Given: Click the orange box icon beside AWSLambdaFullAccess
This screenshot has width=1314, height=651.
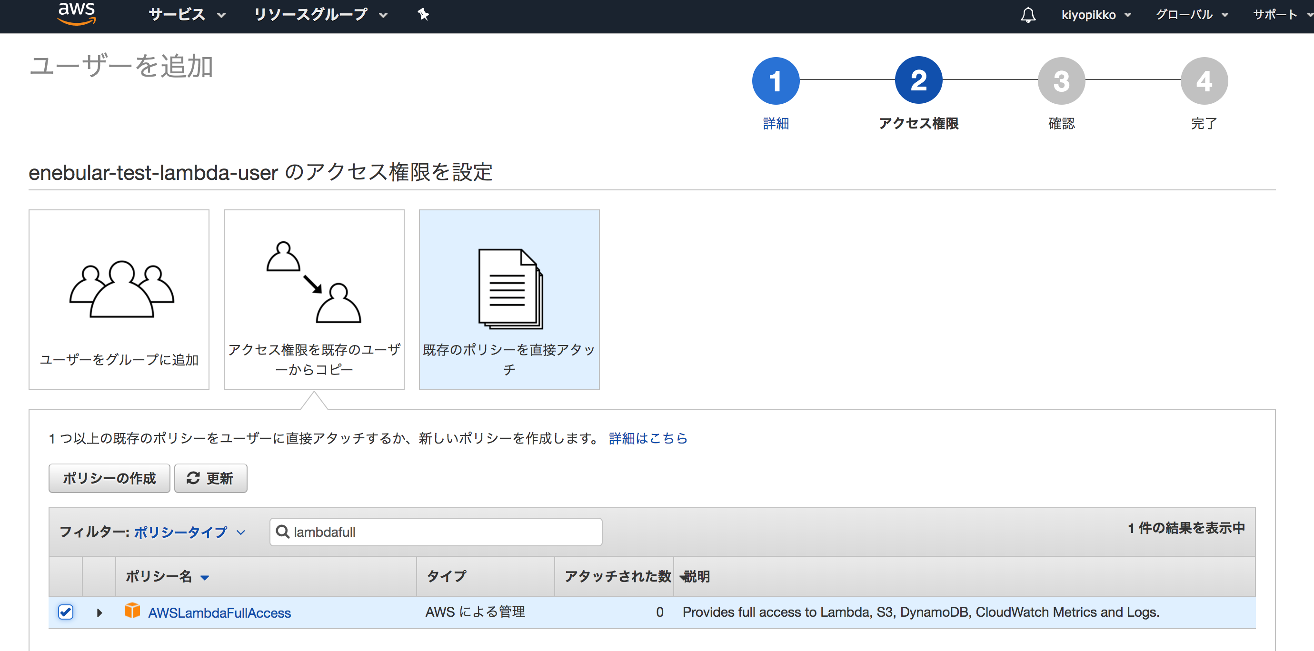Looking at the screenshot, I should [132, 611].
